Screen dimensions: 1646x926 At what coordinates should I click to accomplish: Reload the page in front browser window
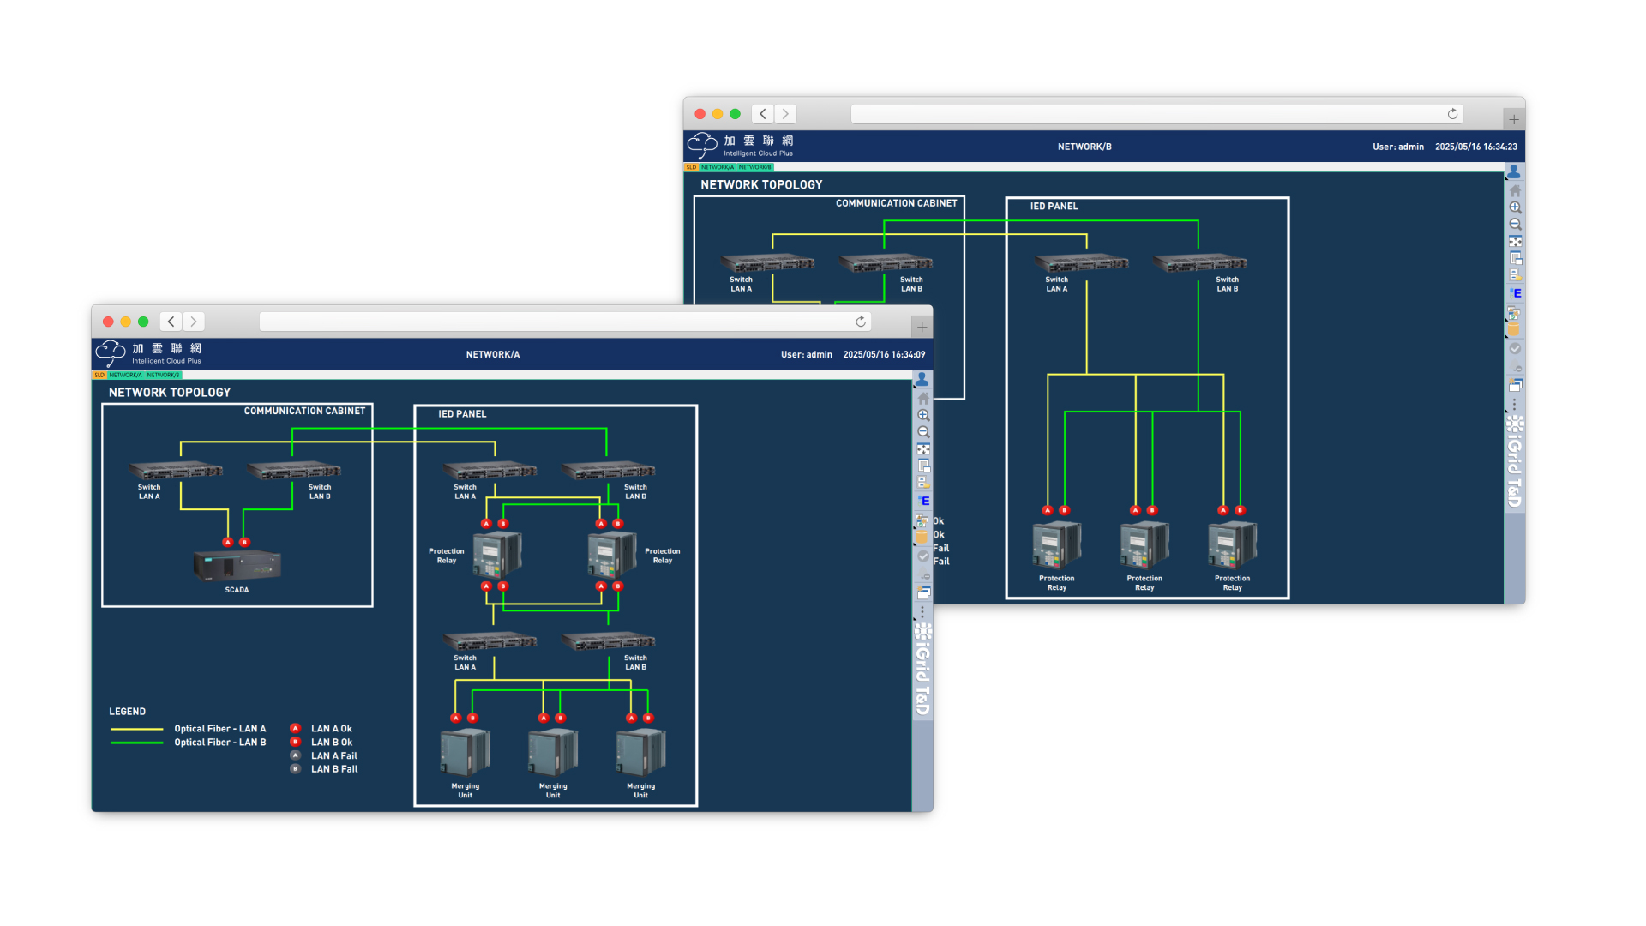pos(861,322)
